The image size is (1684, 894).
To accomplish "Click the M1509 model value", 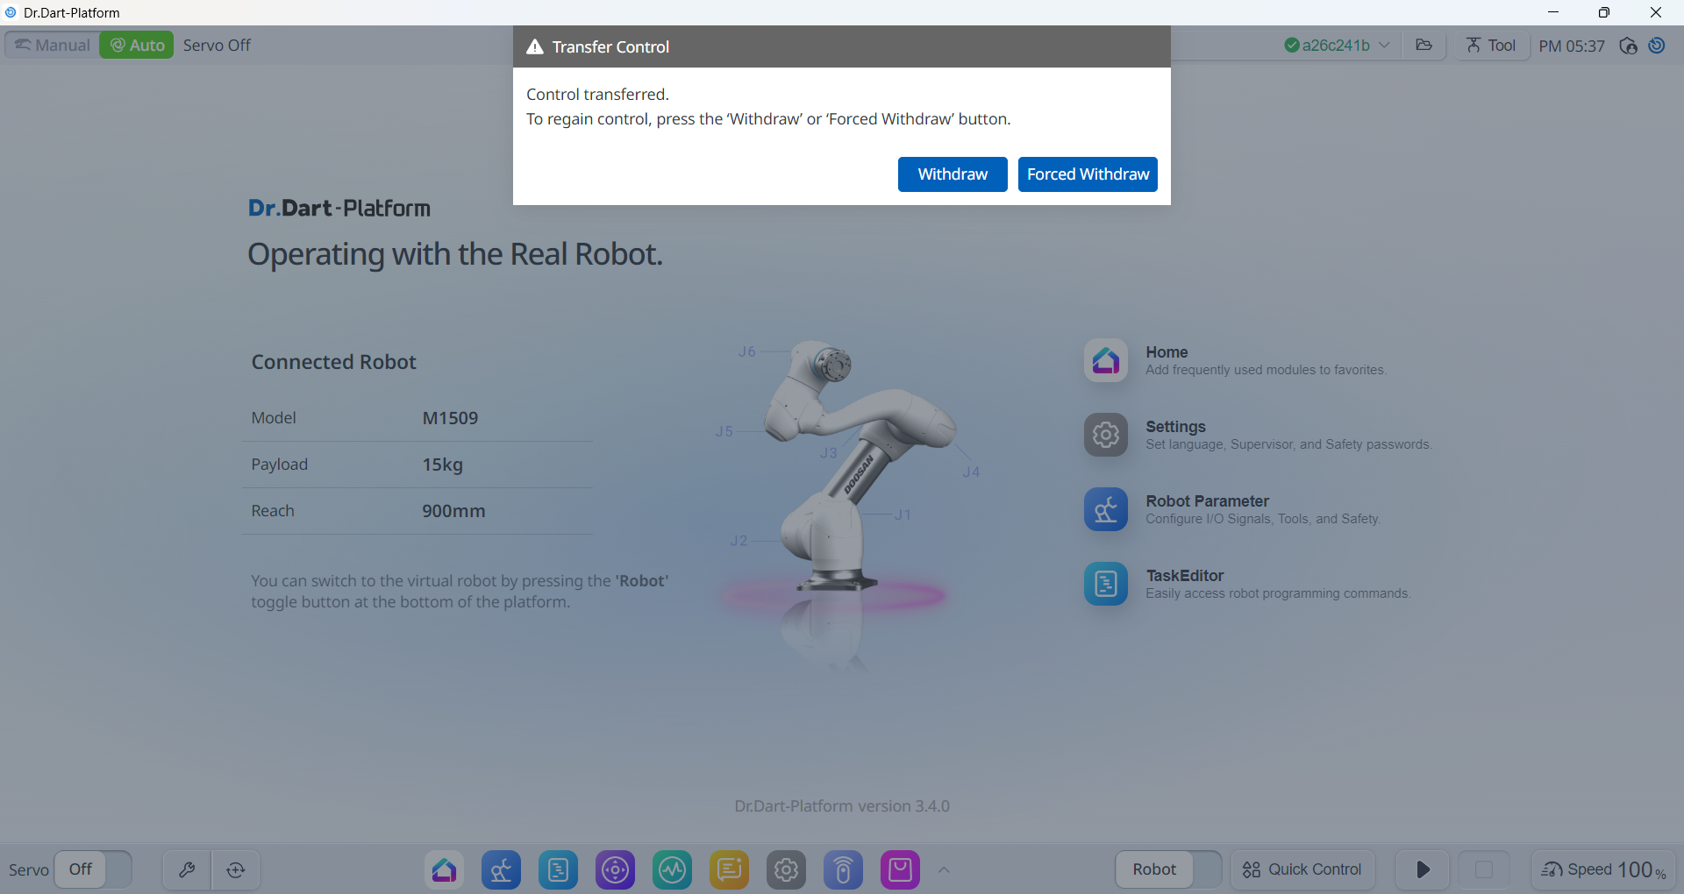I will [450, 418].
